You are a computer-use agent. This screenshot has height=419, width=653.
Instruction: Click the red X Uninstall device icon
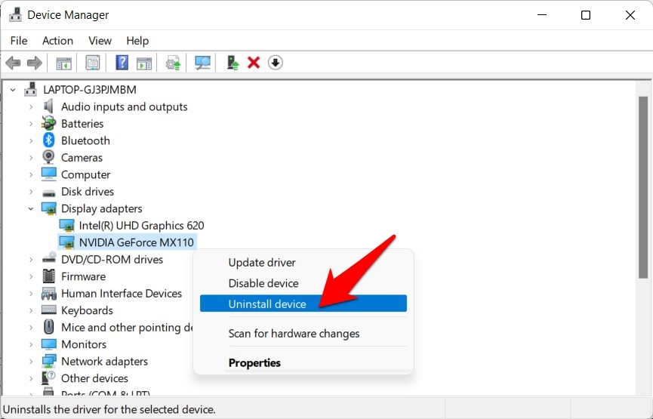(x=254, y=63)
